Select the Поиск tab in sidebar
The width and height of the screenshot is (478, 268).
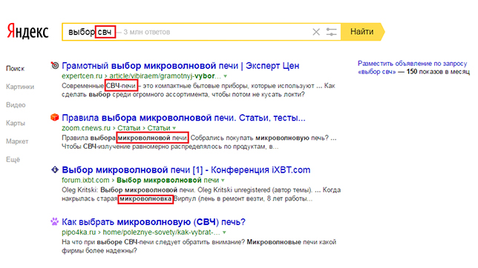coord(16,68)
